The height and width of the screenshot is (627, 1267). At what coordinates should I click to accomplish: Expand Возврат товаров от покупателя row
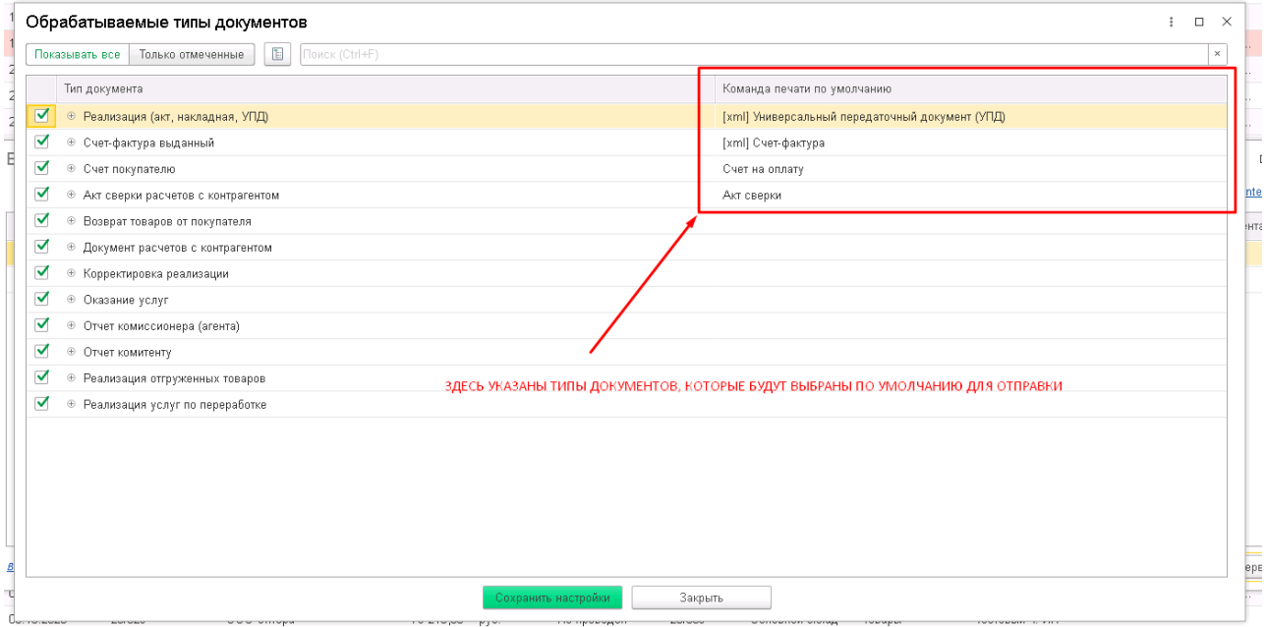tap(71, 221)
